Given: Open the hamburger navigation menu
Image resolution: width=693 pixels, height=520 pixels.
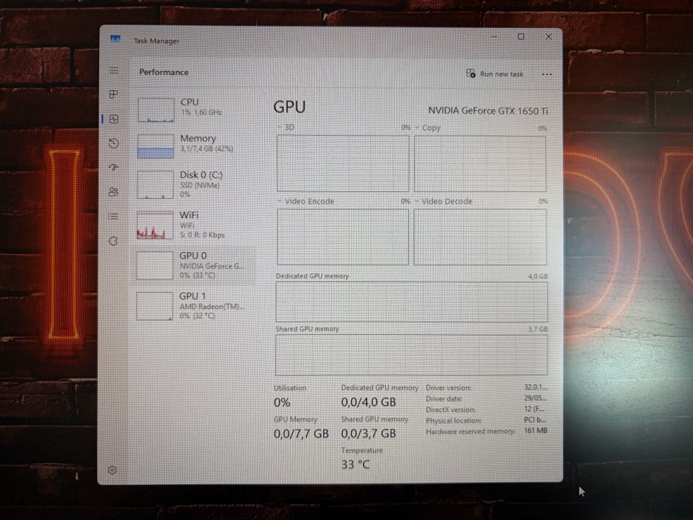Looking at the screenshot, I should 114,70.
